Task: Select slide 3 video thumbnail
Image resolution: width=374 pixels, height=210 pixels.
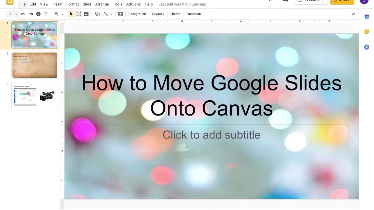Action: (x=35, y=95)
